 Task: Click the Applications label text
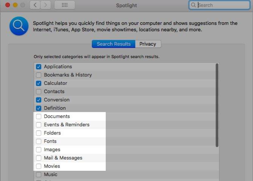coord(58,67)
